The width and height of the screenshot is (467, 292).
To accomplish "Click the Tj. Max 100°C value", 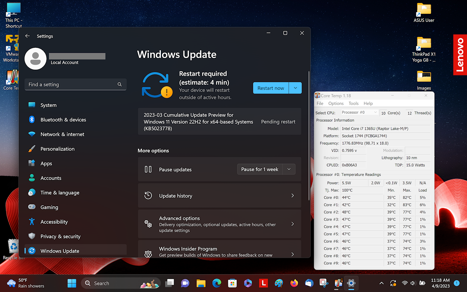I will coord(362,190).
